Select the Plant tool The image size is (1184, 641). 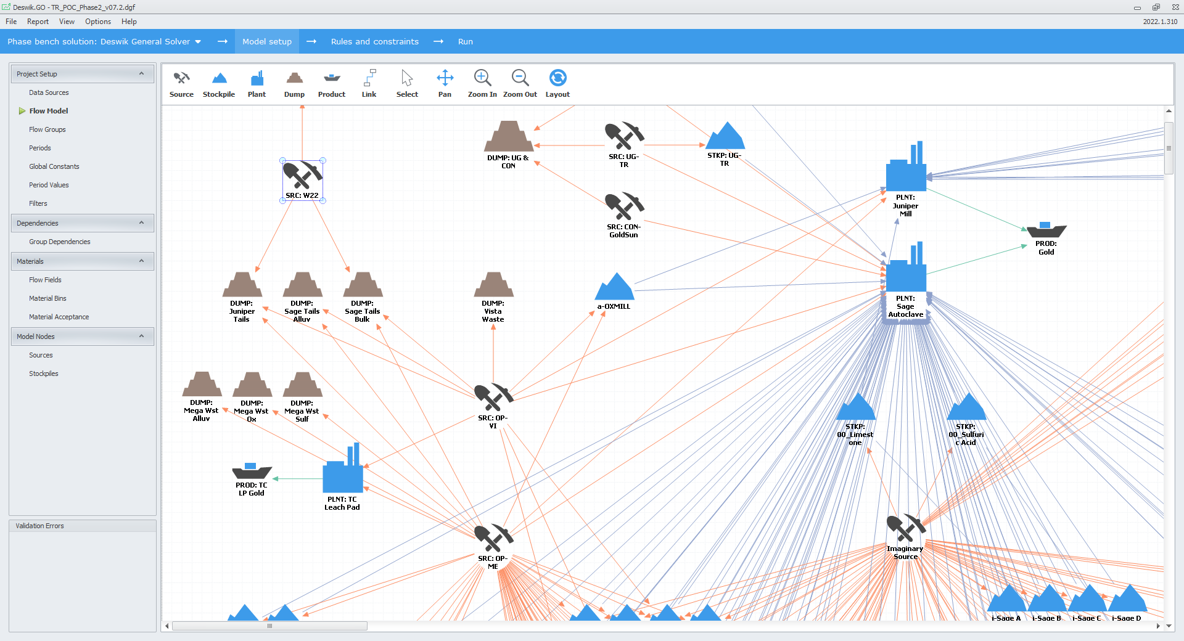tap(257, 83)
